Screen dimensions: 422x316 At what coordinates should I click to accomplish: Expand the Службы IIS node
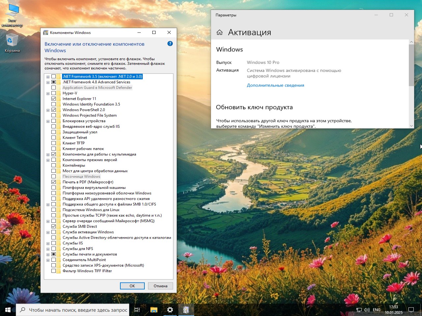pyautogui.click(x=48, y=243)
